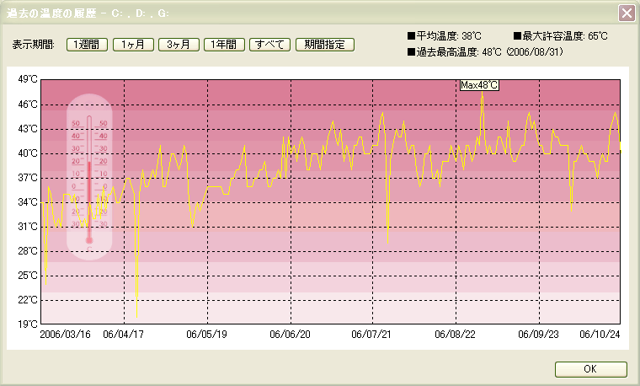
Task: Click the 06/09/23 date axis label
Action: tap(538, 335)
